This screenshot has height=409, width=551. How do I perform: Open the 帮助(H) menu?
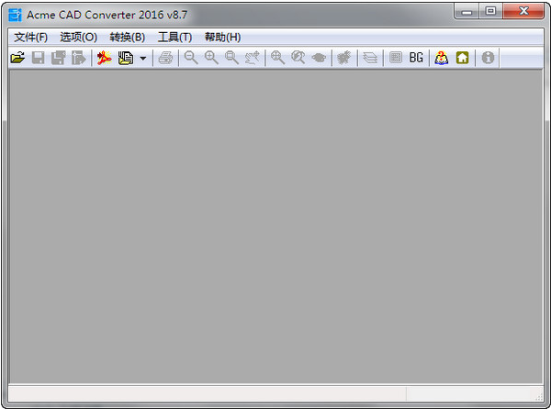coord(223,38)
